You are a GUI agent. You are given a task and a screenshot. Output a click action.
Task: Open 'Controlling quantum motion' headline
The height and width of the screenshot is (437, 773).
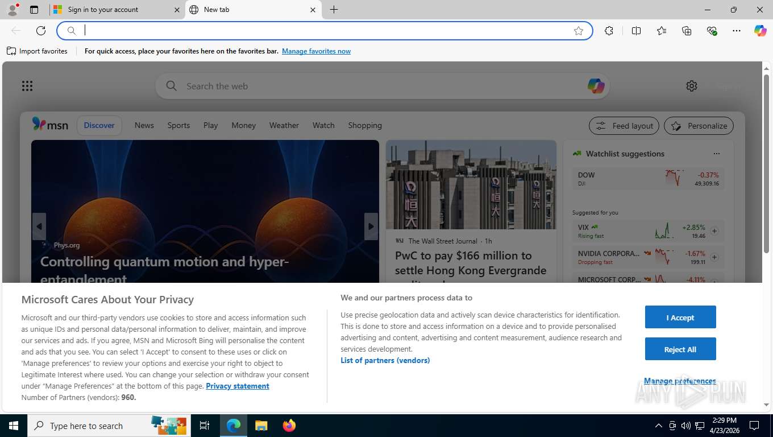tap(165, 270)
